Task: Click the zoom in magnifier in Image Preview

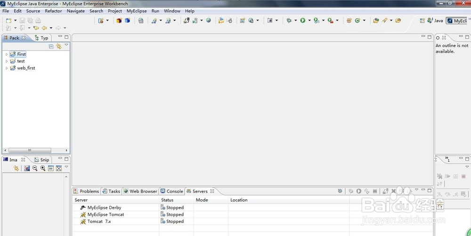Action: click(43, 168)
